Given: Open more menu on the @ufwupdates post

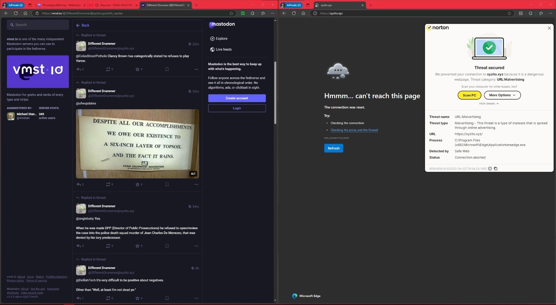Looking at the screenshot, I should (196, 185).
